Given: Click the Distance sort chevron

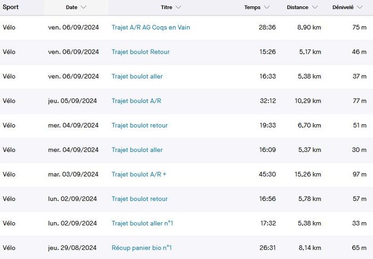Looking at the screenshot, I should (x=315, y=7).
